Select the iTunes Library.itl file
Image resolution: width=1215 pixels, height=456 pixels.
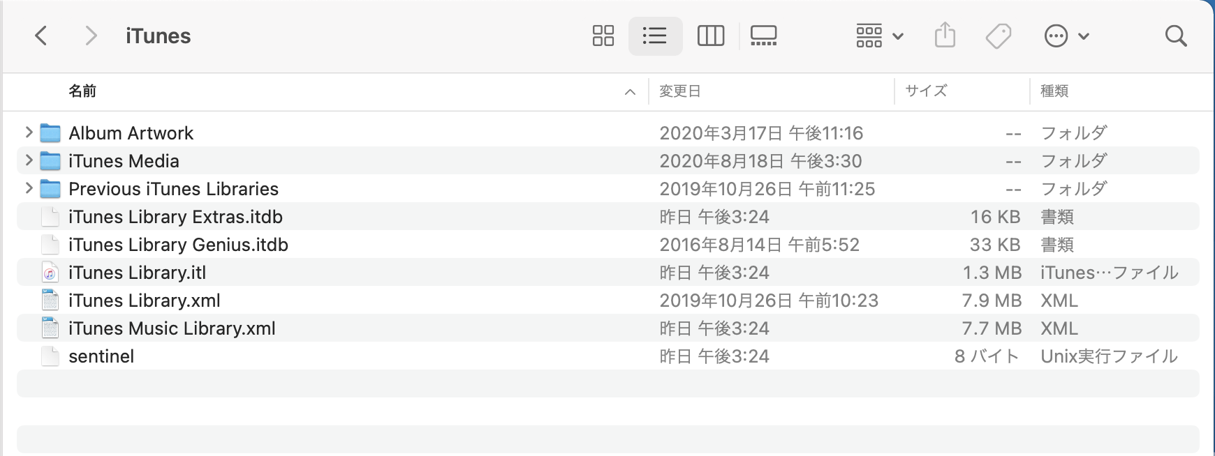click(137, 273)
